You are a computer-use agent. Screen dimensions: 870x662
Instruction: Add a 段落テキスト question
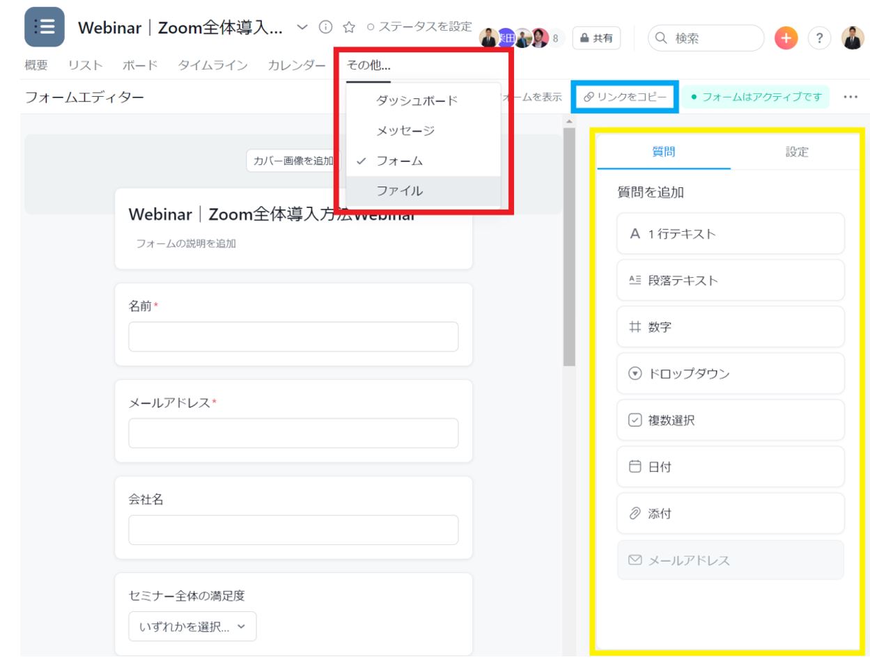point(731,280)
